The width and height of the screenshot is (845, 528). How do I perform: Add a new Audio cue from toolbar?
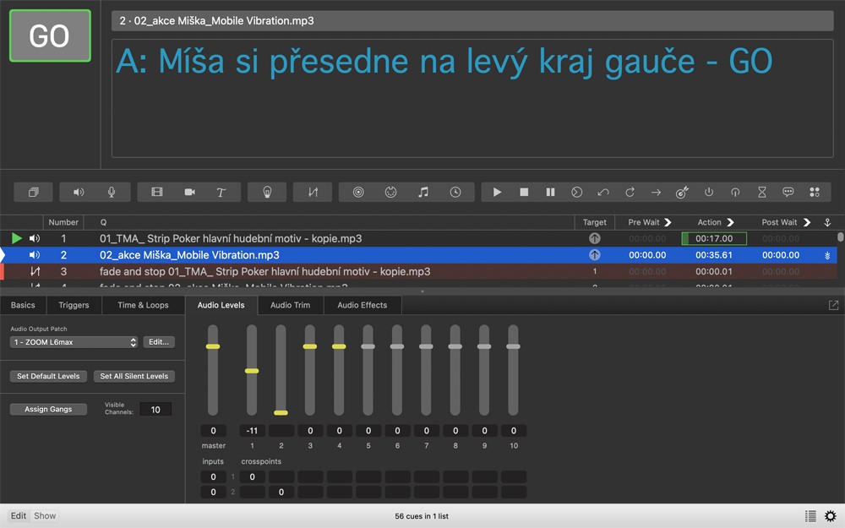pyautogui.click(x=79, y=193)
